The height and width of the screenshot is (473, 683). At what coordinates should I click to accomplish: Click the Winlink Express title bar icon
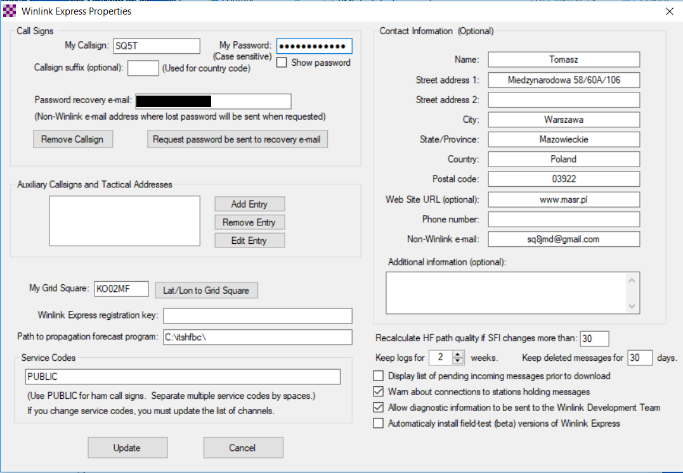click(10, 11)
